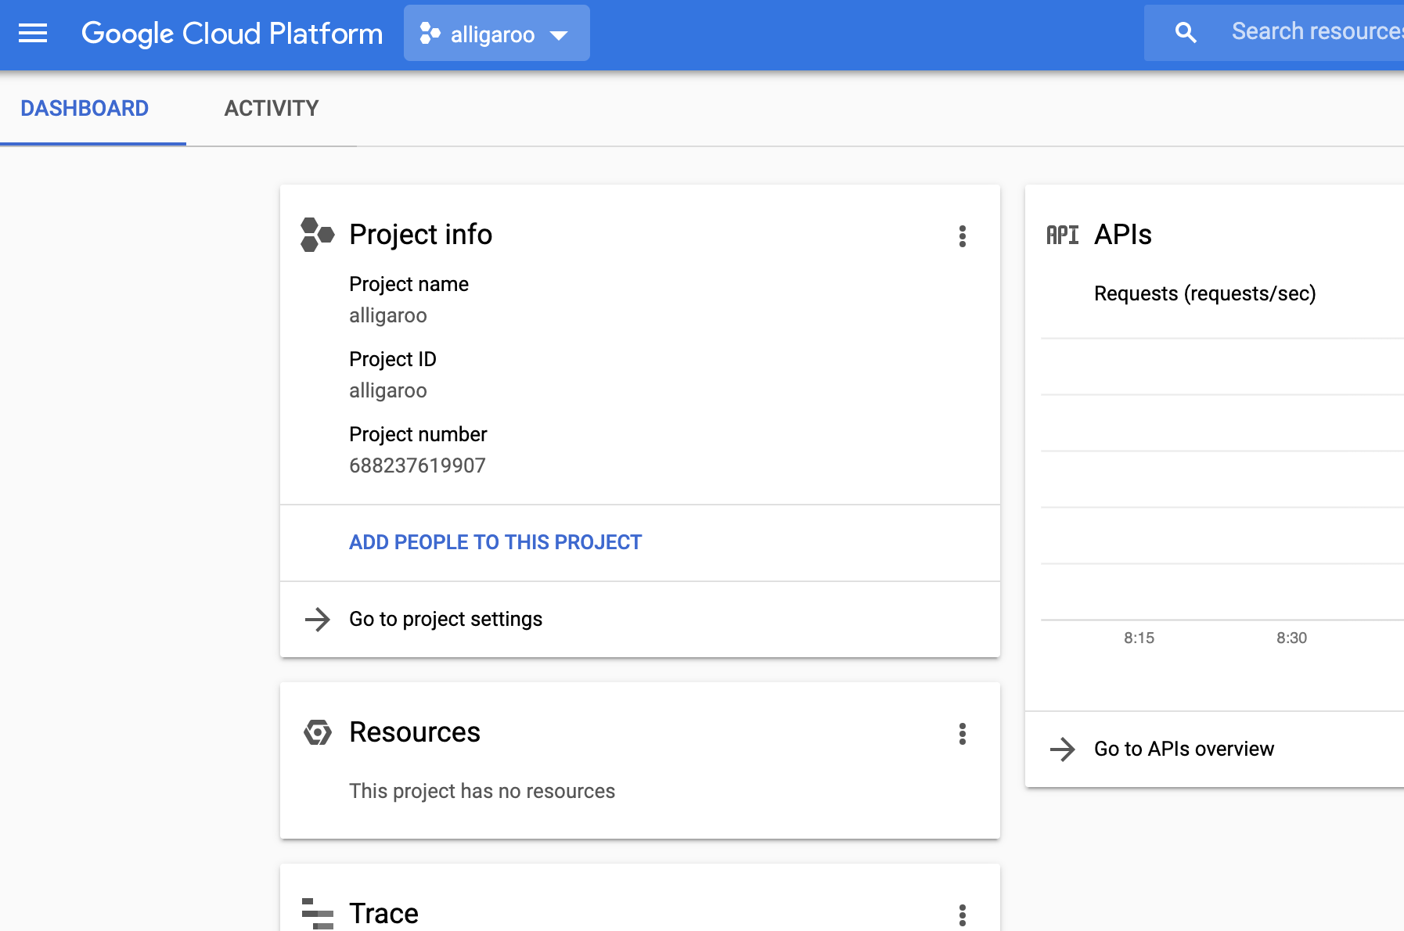
Task: Open Resources card options menu
Action: click(x=963, y=734)
